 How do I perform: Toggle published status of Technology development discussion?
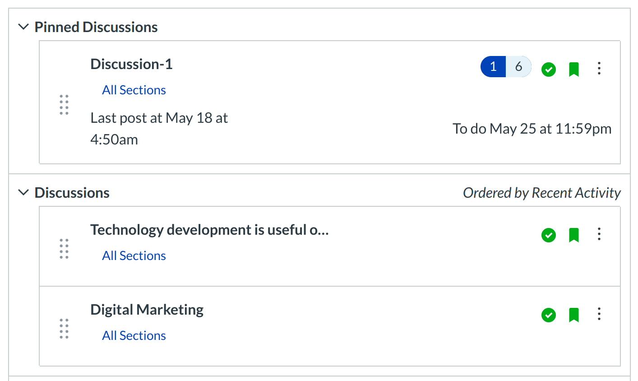[548, 235]
